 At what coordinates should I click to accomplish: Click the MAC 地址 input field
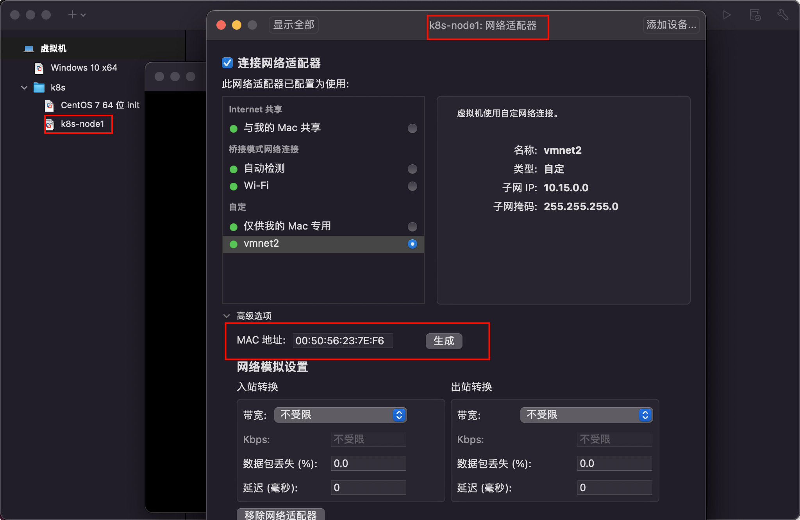pos(343,341)
